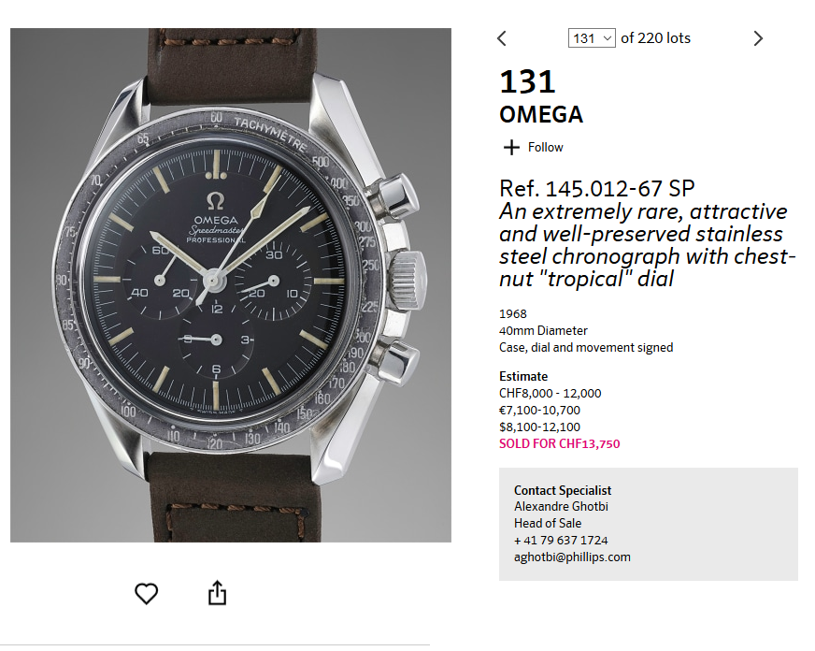Click the Estimate heading
Viewport: 815px width, 651px height.
[523, 376]
